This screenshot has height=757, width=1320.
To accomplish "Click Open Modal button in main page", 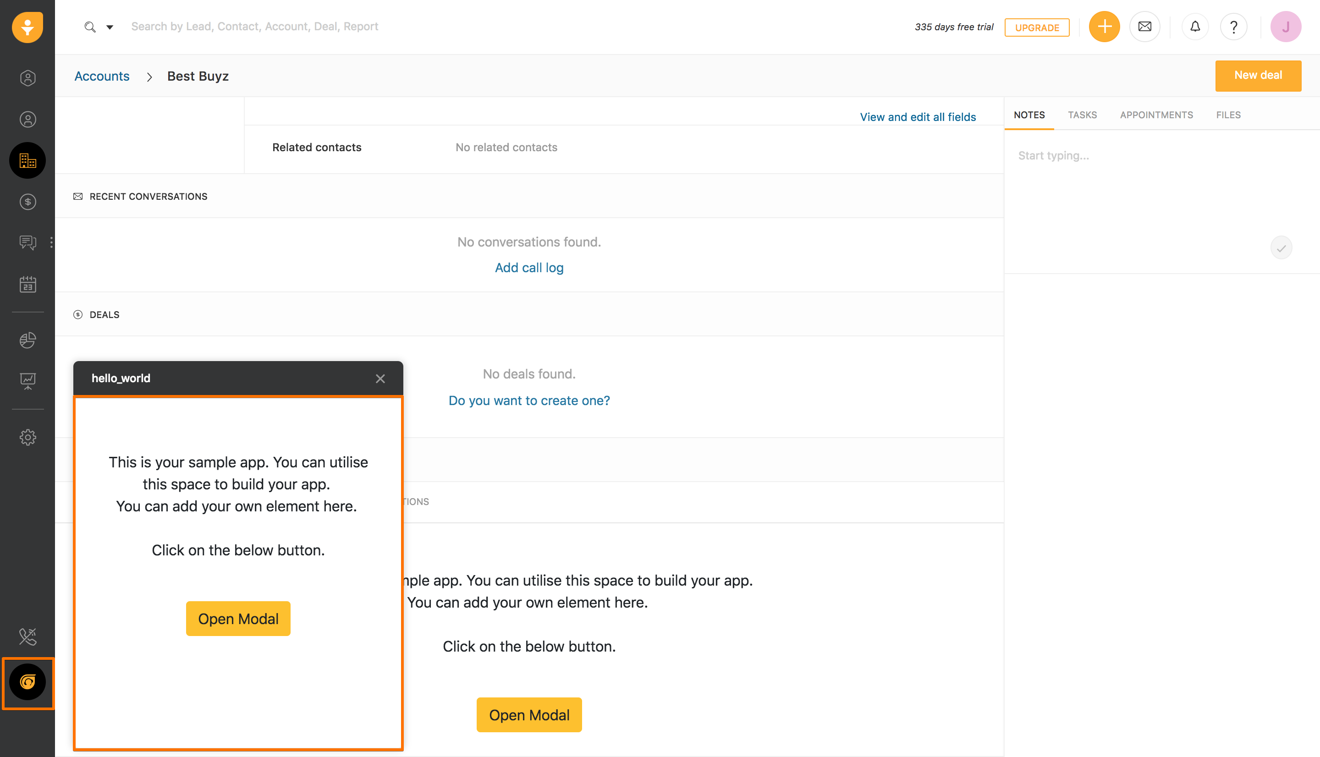I will click(529, 714).
